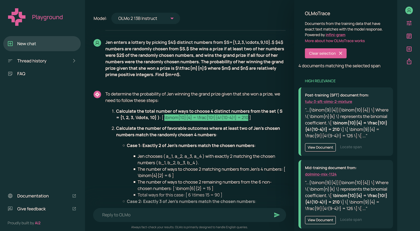Click the Playground title text
420x231 pixels.
click(x=47, y=17)
